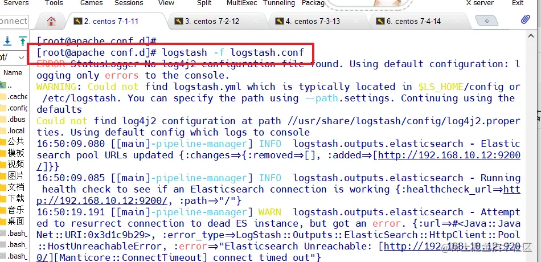This screenshot has width=541, height=262.
Task: Select the parent directory '..' entry
Action: pyautogui.click(x=6, y=85)
